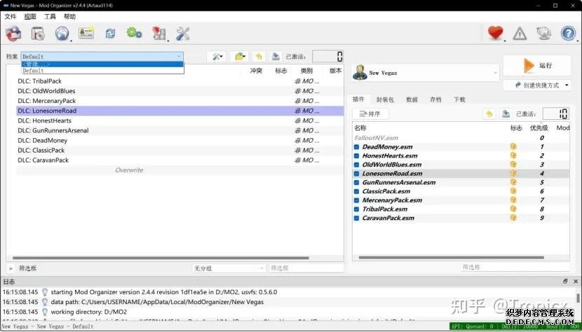Open settings wrench and screwdriver icon

(183, 33)
